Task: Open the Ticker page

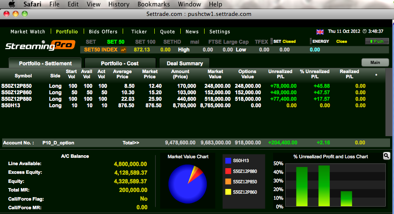Action: tap(139, 32)
